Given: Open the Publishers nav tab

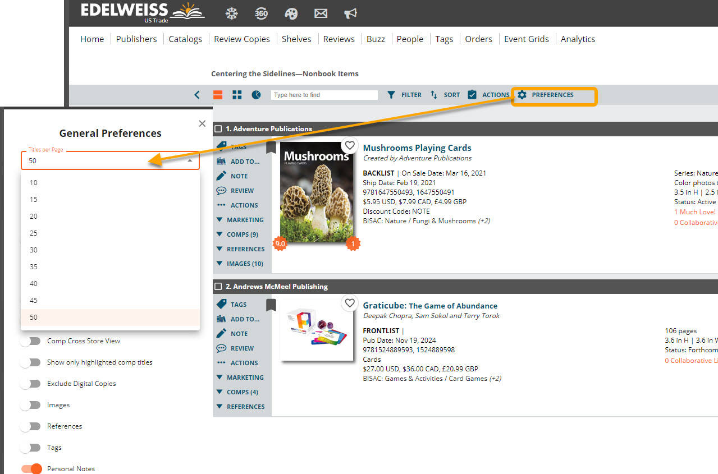Looking at the screenshot, I should click(x=136, y=39).
